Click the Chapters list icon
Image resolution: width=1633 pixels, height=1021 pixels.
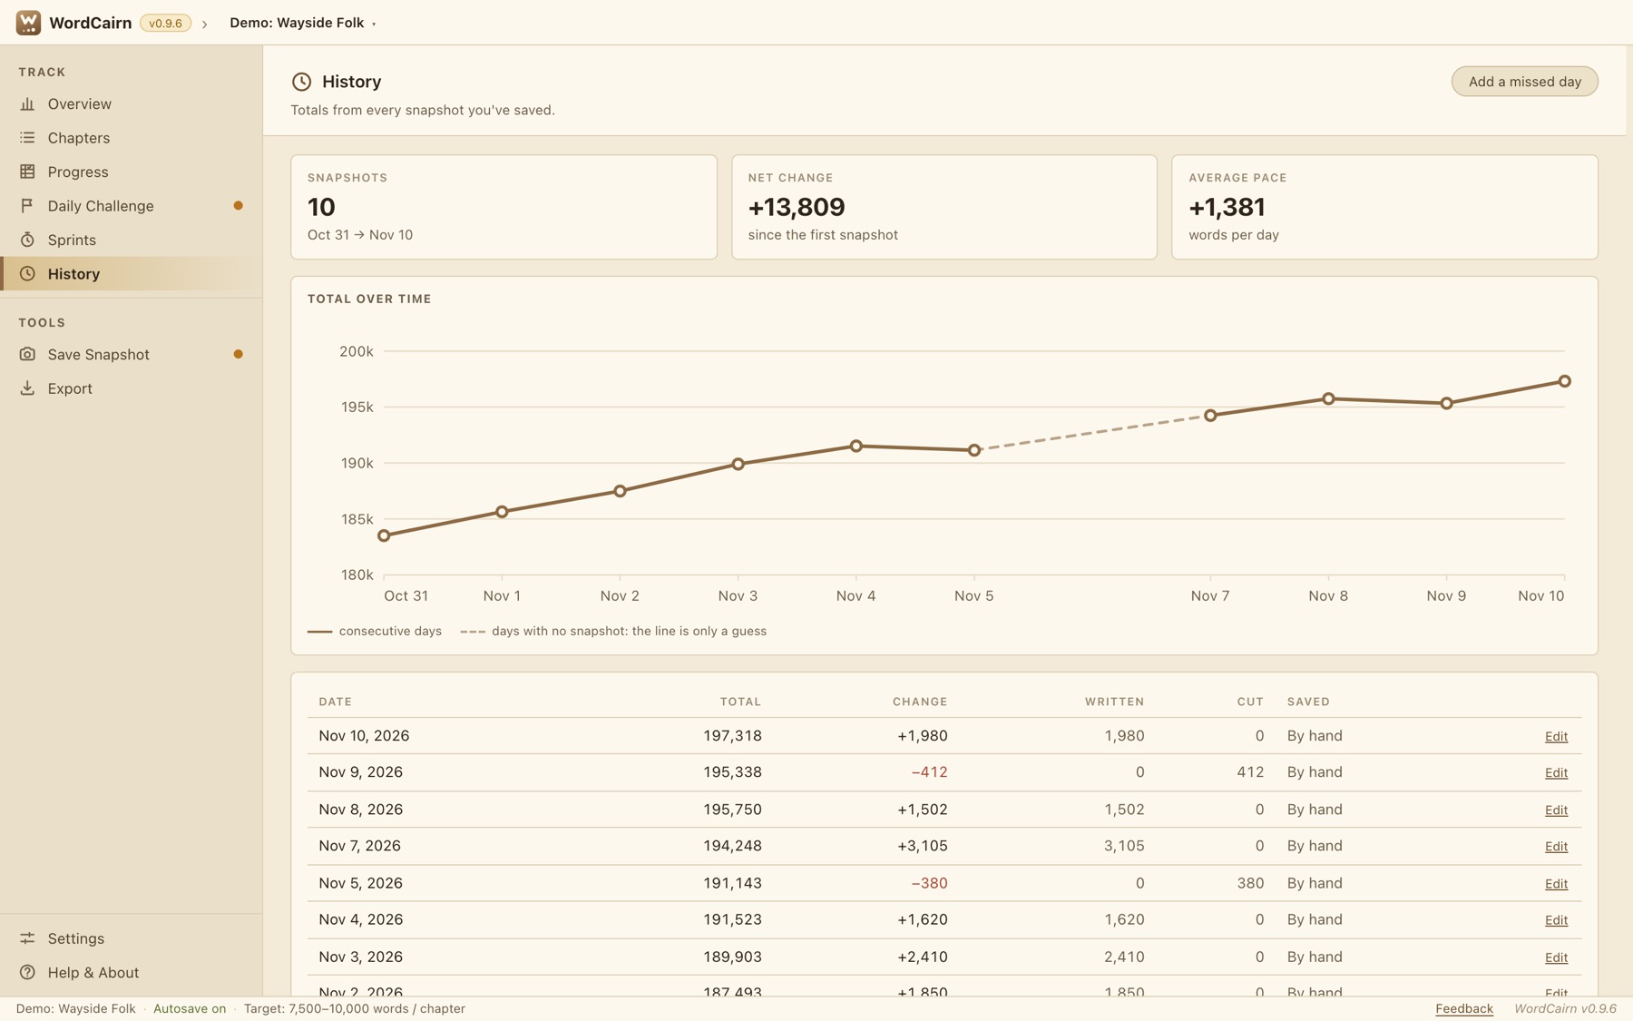click(27, 138)
